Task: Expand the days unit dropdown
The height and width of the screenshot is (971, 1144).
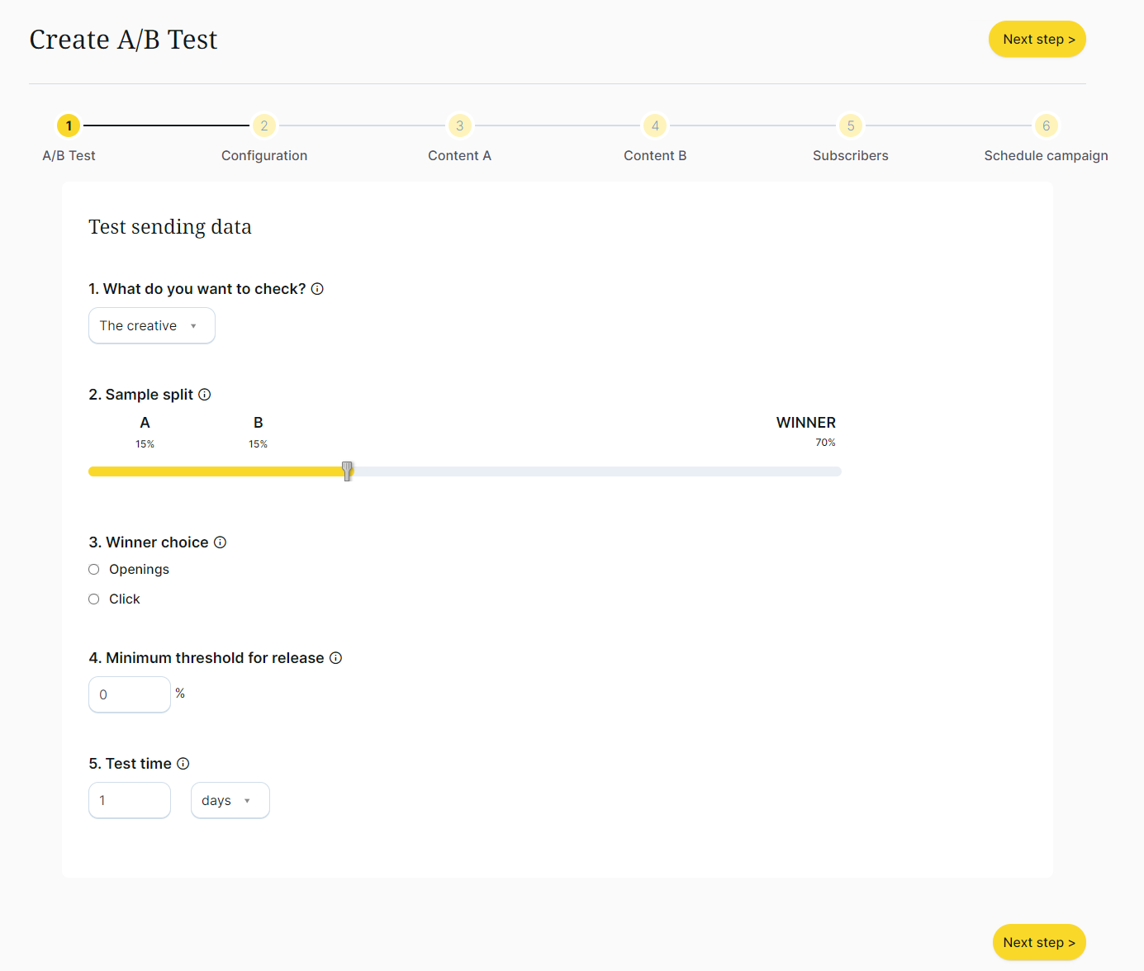Action: 230,801
